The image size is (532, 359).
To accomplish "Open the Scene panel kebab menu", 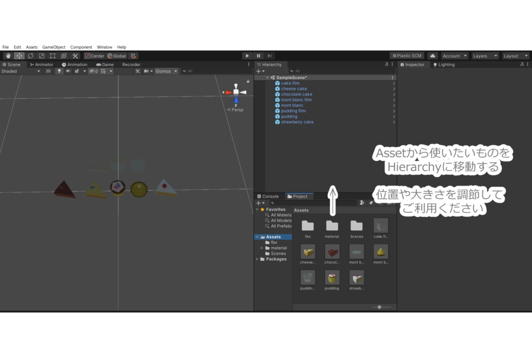I will [x=249, y=64].
